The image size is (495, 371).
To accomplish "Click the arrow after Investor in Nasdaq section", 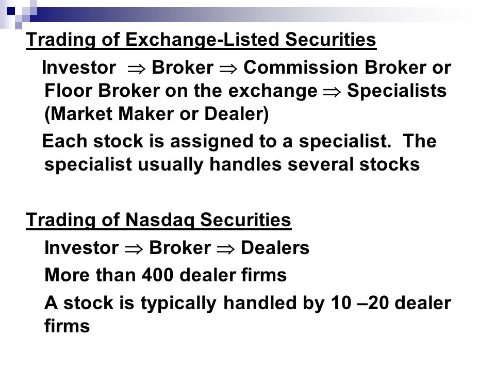I will 134,249.
